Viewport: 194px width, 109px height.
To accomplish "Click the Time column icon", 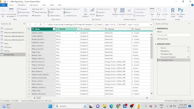I will [x=158, y=12].
